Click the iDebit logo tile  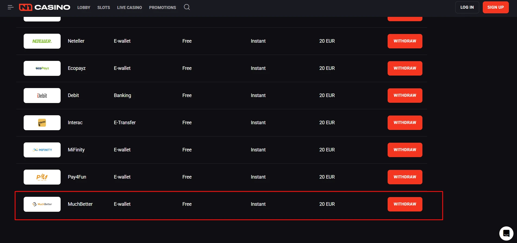42,95
